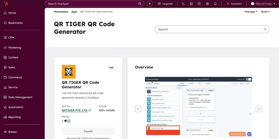The height and width of the screenshot is (139, 279).
Task: Click the Sales sidebar icon
Action: [x=5, y=67]
